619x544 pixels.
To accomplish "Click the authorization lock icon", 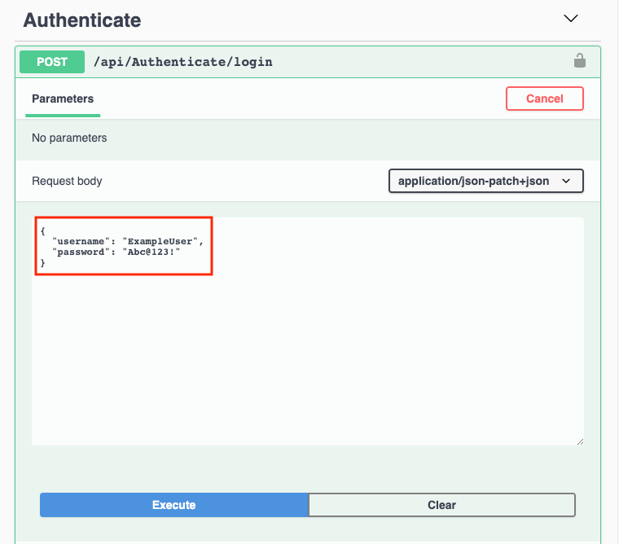I will [579, 61].
